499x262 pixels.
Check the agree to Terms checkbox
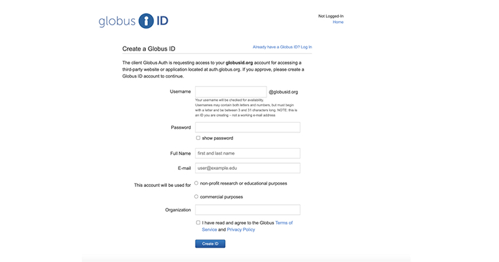pos(198,222)
